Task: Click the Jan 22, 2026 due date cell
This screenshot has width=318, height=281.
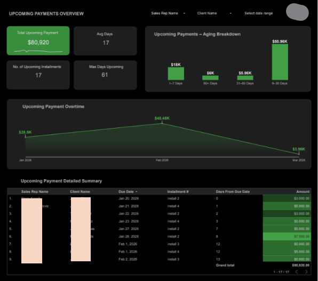Action: point(129,214)
